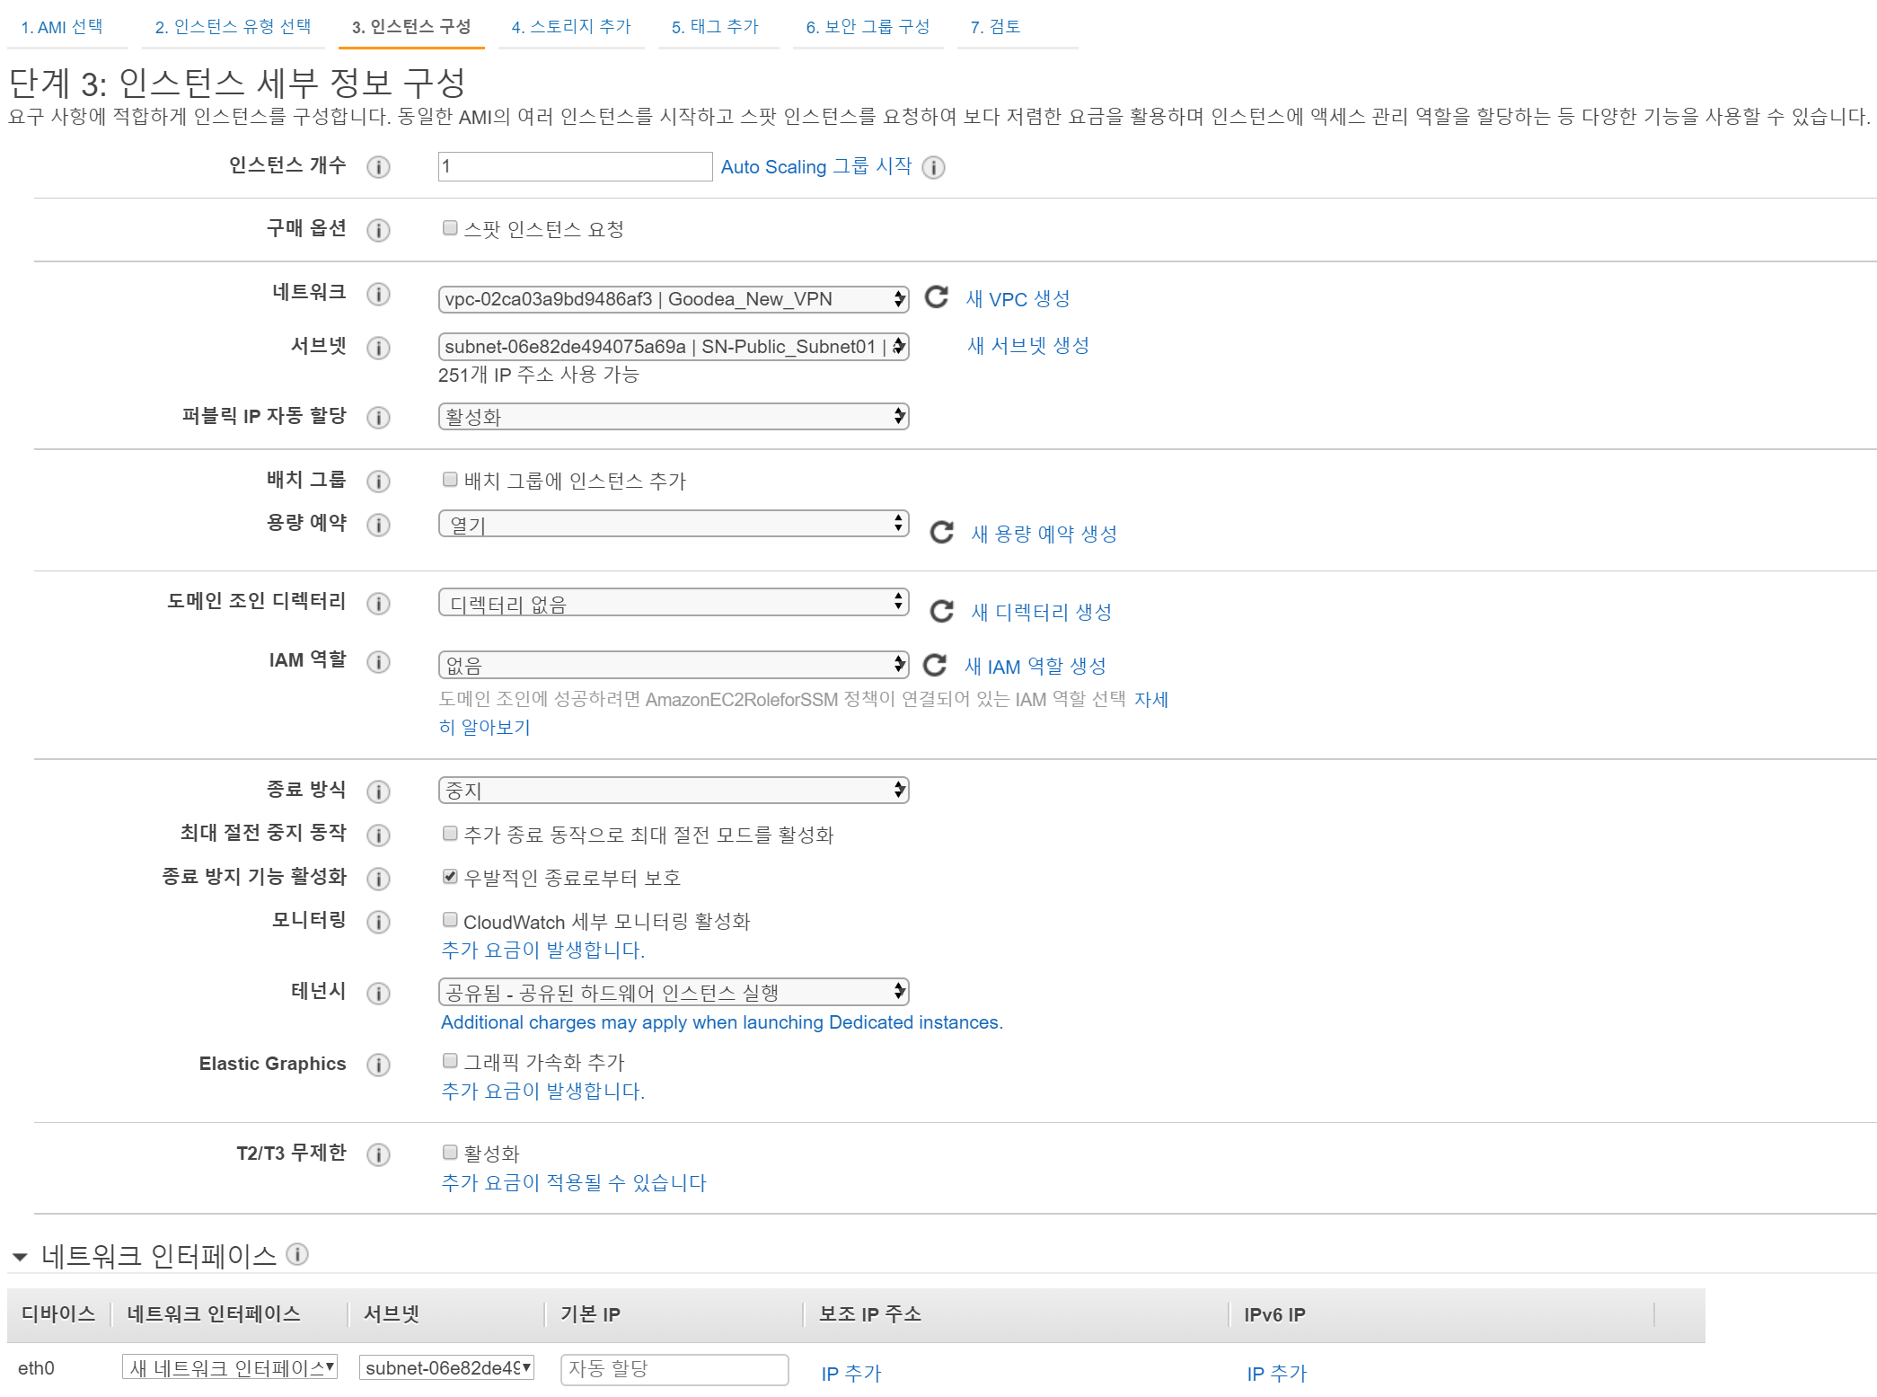
Task: Click the info icon next to 인스턴스 개수
Action: click(x=379, y=167)
